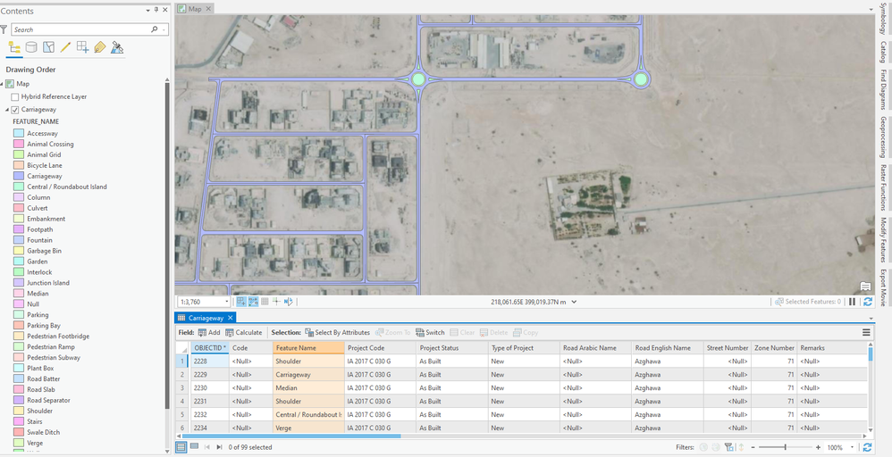Collapse the Carriageway layer tree
The height and width of the screenshot is (457, 892).
click(7, 110)
